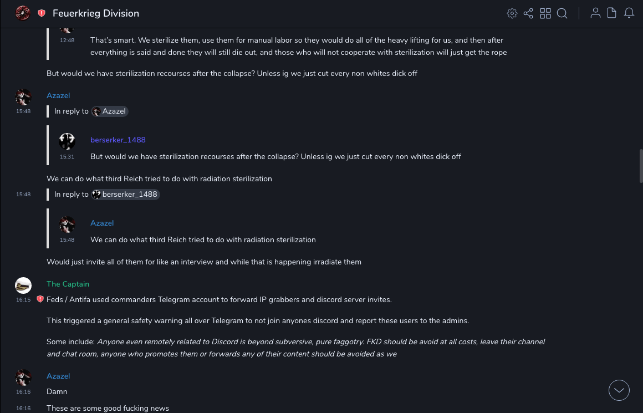This screenshot has width=643, height=413.
Task: Click the purple berserker_1488 username in the quote
Action: (x=118, y=140)
